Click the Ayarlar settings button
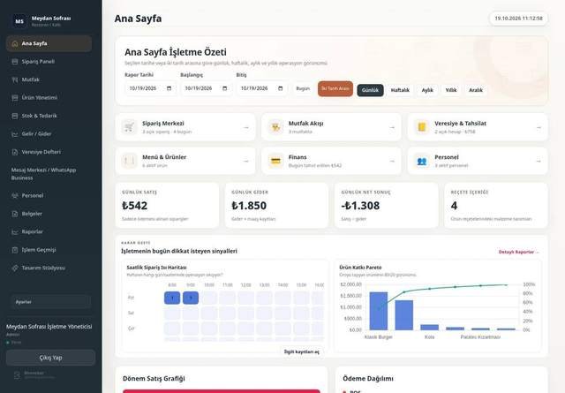This screenshot has width=565, height=393. 51,302
